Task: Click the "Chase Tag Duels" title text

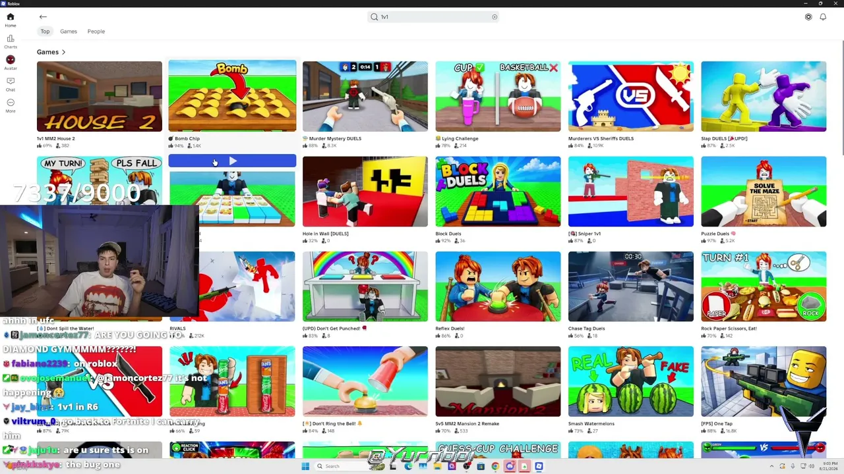Action: (586, 329)
